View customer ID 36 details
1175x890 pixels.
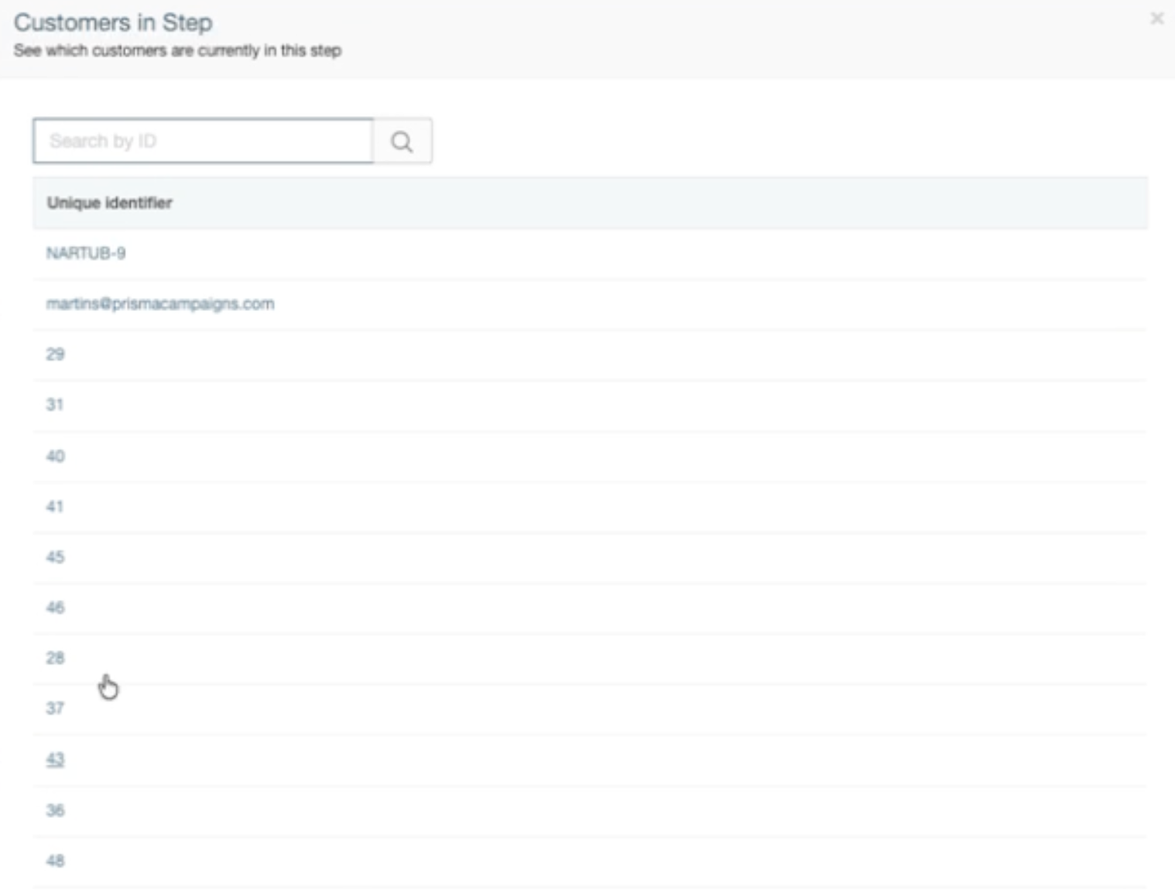(55, 810)
